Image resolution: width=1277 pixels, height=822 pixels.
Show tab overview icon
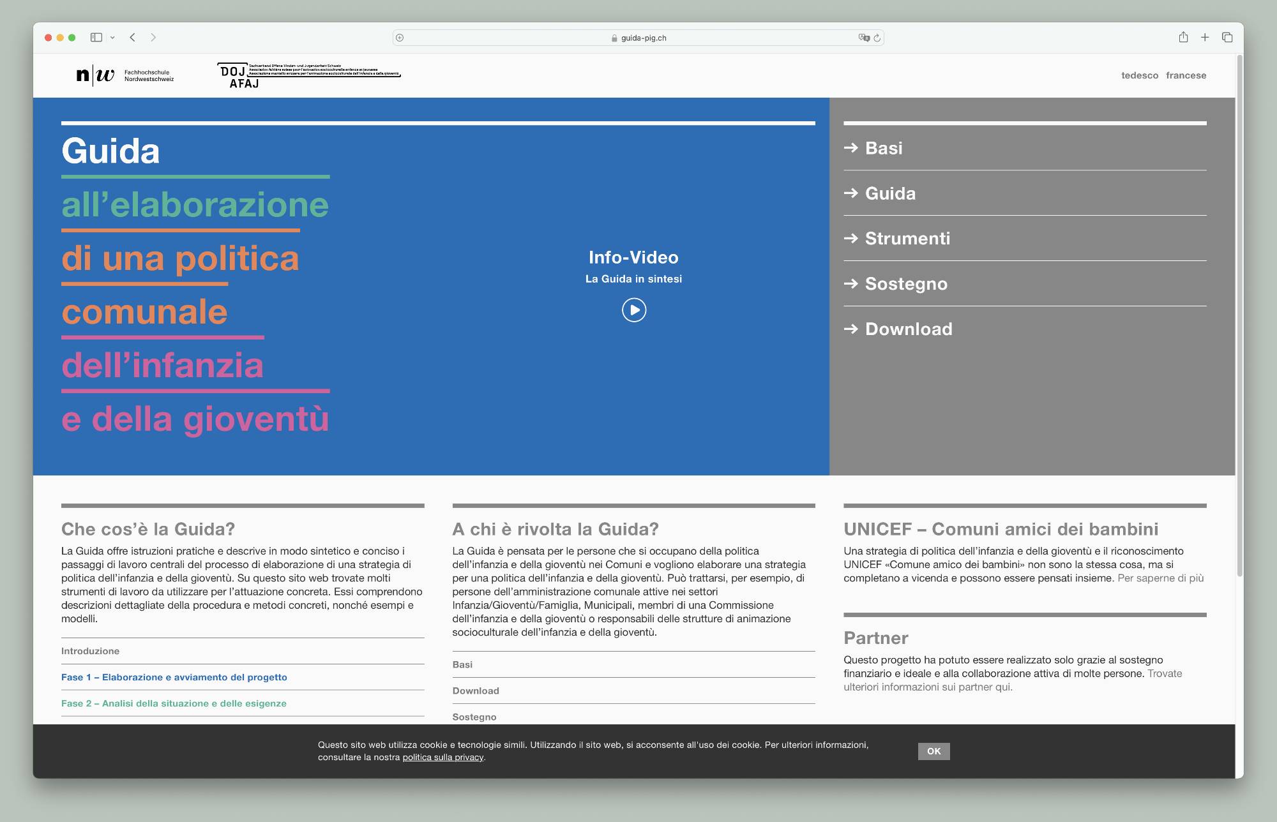(1227, 38)
